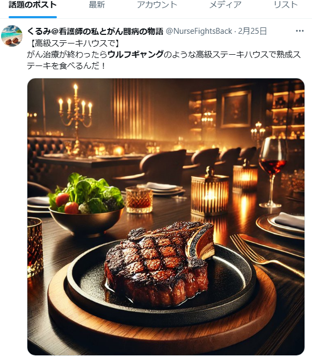Click the bold ウルフギャング keyword
Screen dimensions: 312x358
pos(135,55)
